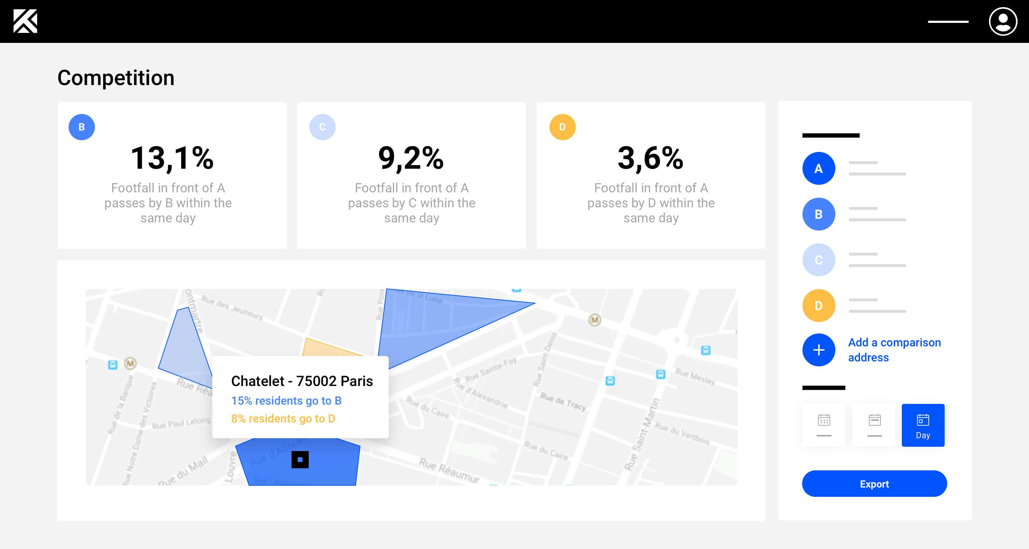Choose the middle week calendar period option

(874, 425)
